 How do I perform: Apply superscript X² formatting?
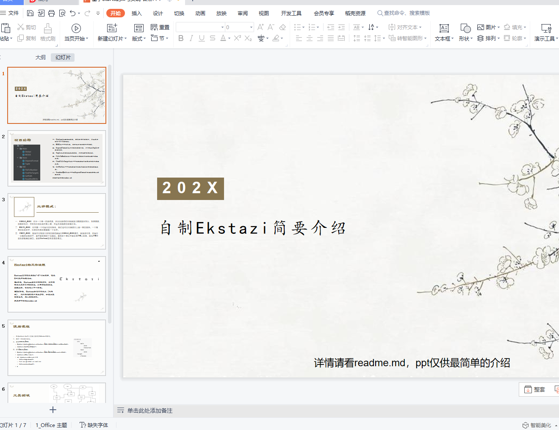coord(238,38)
